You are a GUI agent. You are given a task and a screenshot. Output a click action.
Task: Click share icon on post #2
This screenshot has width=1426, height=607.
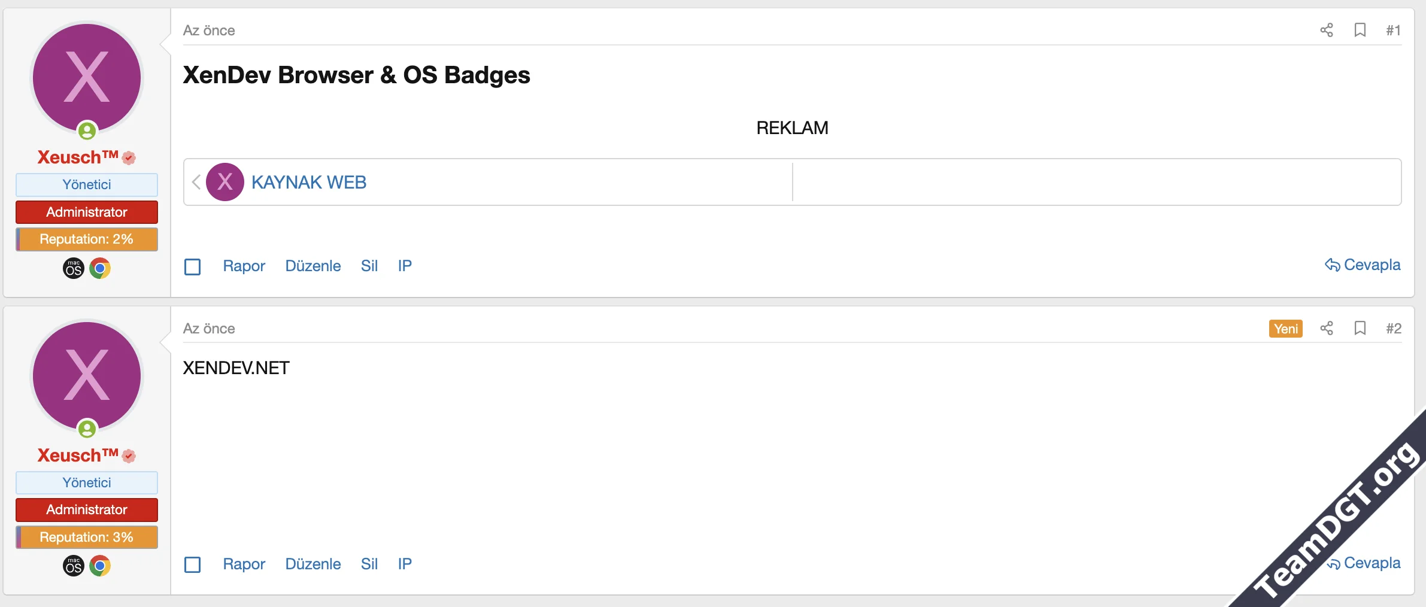[x=1326, y=328]
